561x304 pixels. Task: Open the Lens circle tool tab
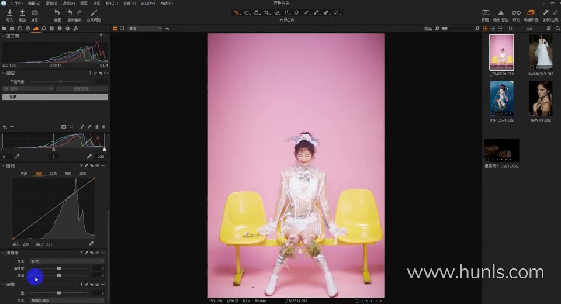[20, 28]
